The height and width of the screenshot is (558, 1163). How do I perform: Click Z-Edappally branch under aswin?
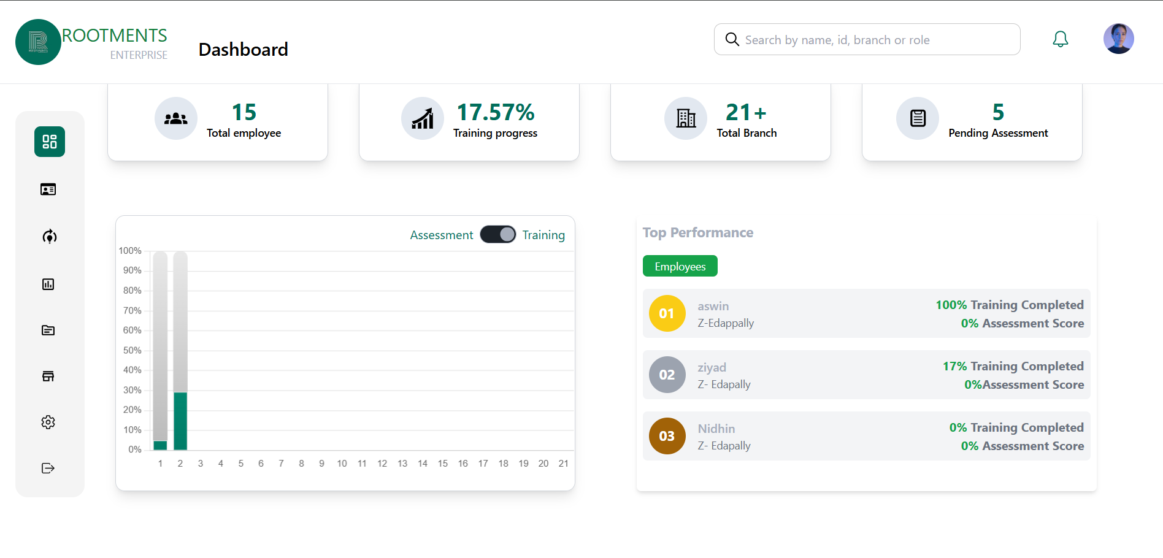726,323
